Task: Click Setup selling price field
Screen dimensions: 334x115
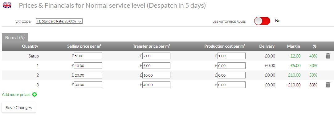Action: pos(88,56)
